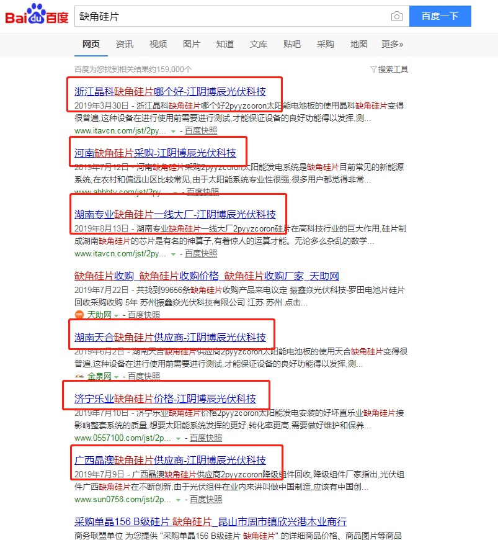Click the snippet dated 2019年7月22日
498x540 pixels.
coord(239,296)
